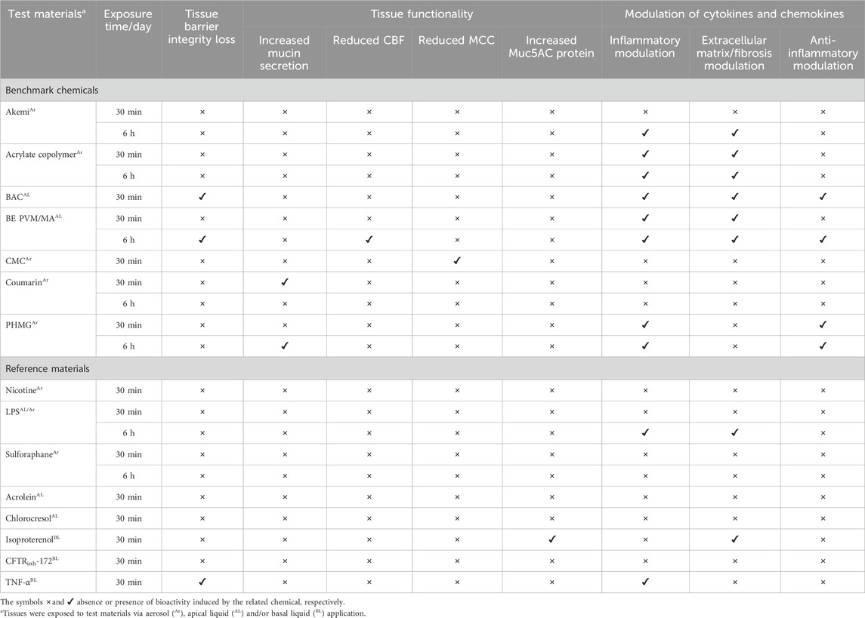Select the "BAC" test material label
This screenshot has width=865, height=618.
pyautogui.click(x=17, y=197)
